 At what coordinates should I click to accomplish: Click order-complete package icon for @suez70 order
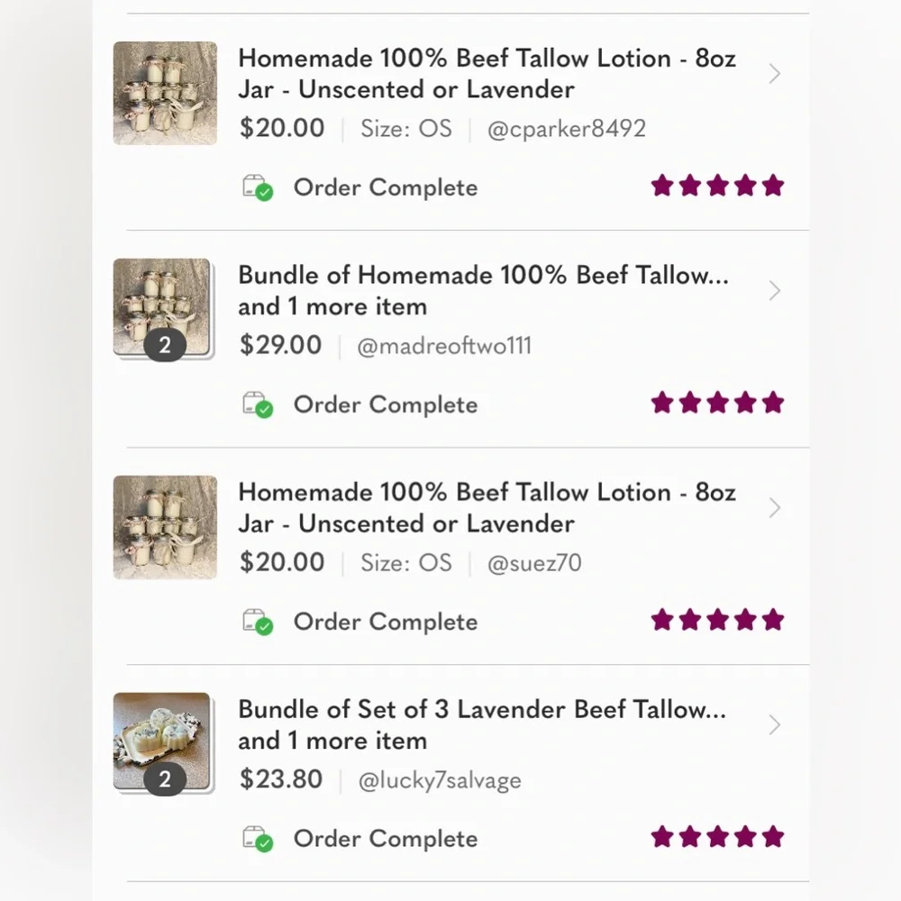pos(258,623)
